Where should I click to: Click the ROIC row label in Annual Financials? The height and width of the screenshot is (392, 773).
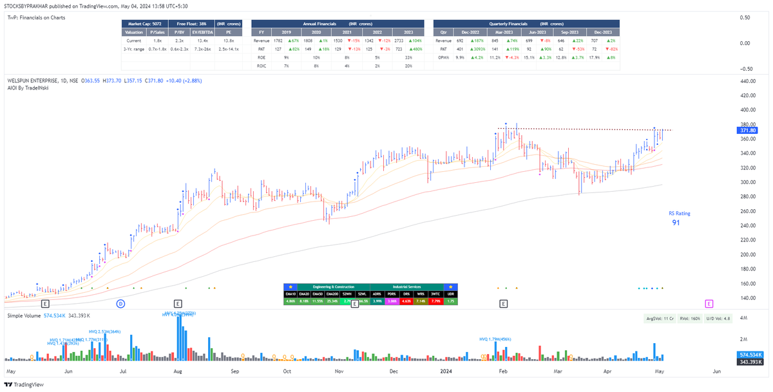pos(261,66)
